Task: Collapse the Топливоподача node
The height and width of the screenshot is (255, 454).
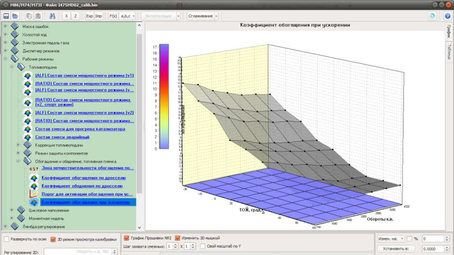Action: point(11,67)
